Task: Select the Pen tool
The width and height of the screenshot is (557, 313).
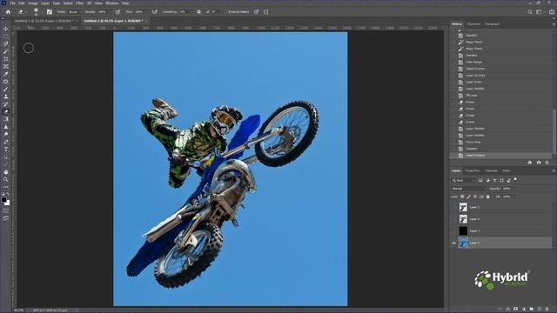Action: (x=6, y=142)
